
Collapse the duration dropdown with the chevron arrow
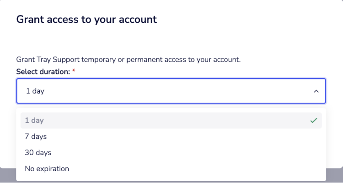(x=316, y=91)
